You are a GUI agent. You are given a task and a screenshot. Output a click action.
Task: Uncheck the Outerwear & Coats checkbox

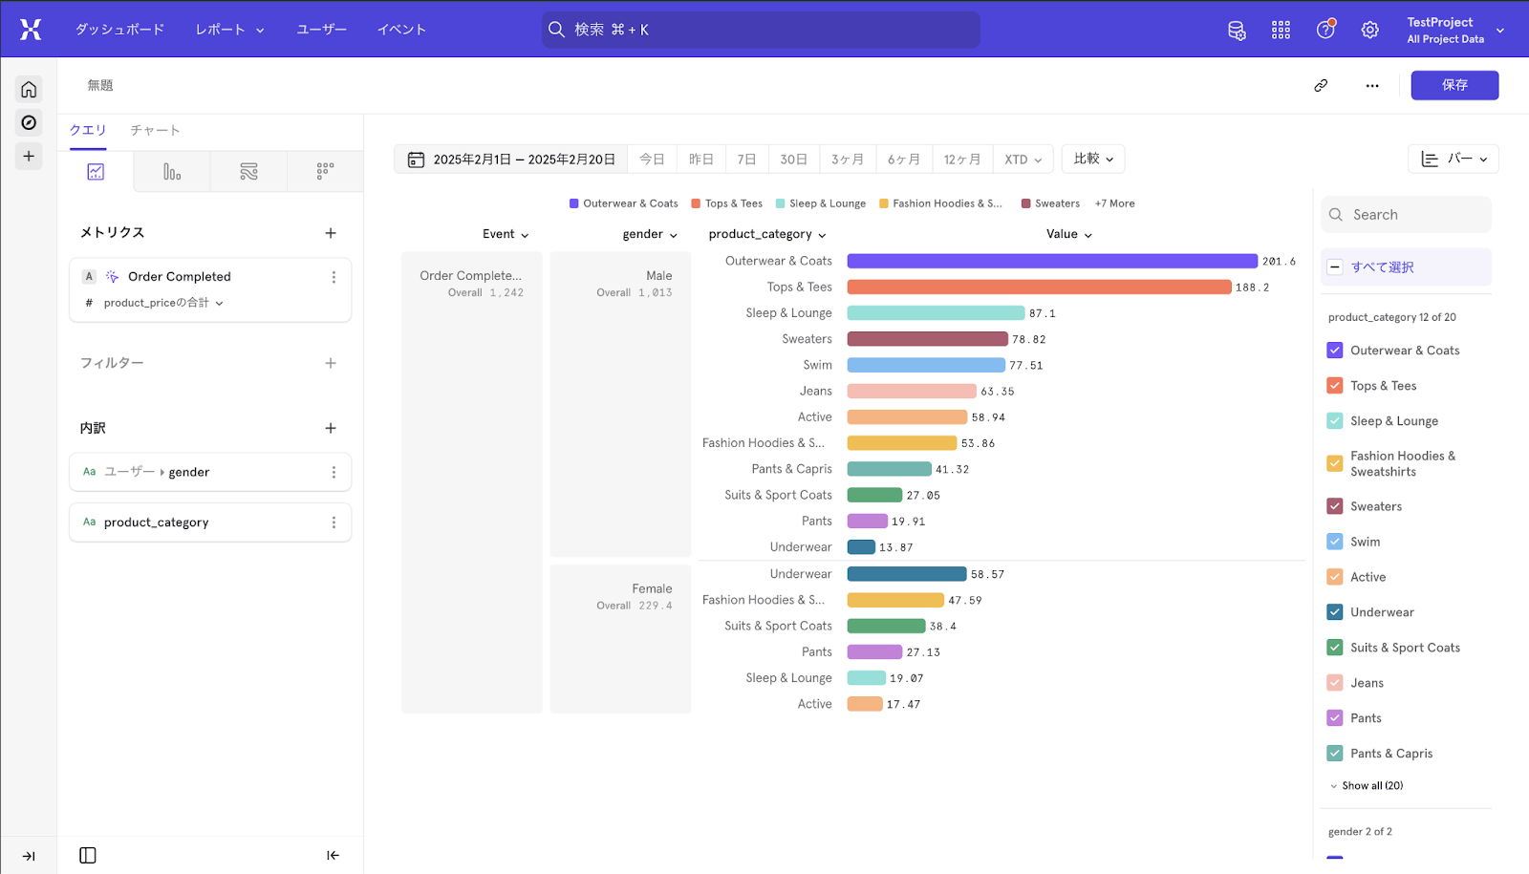coord(1335,351)
